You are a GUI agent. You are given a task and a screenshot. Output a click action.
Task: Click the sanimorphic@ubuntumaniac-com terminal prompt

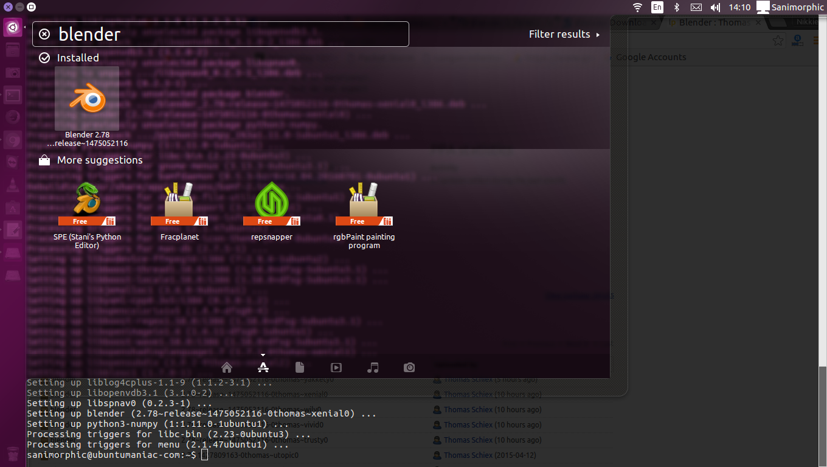coord(111,455)
